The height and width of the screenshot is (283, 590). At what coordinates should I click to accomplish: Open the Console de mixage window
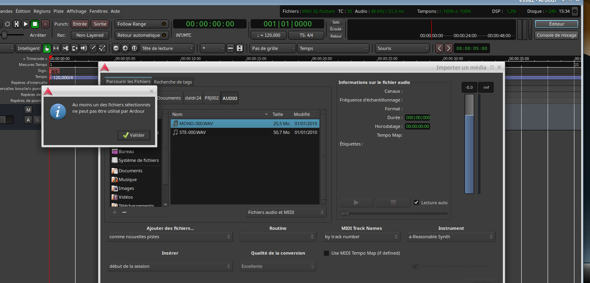[x=556, y=35]
